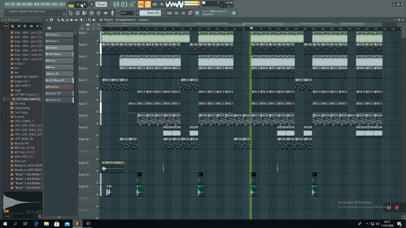406x228 pixels.
Task: Select the Delete tool in Playlist
Action: (67, 20)
